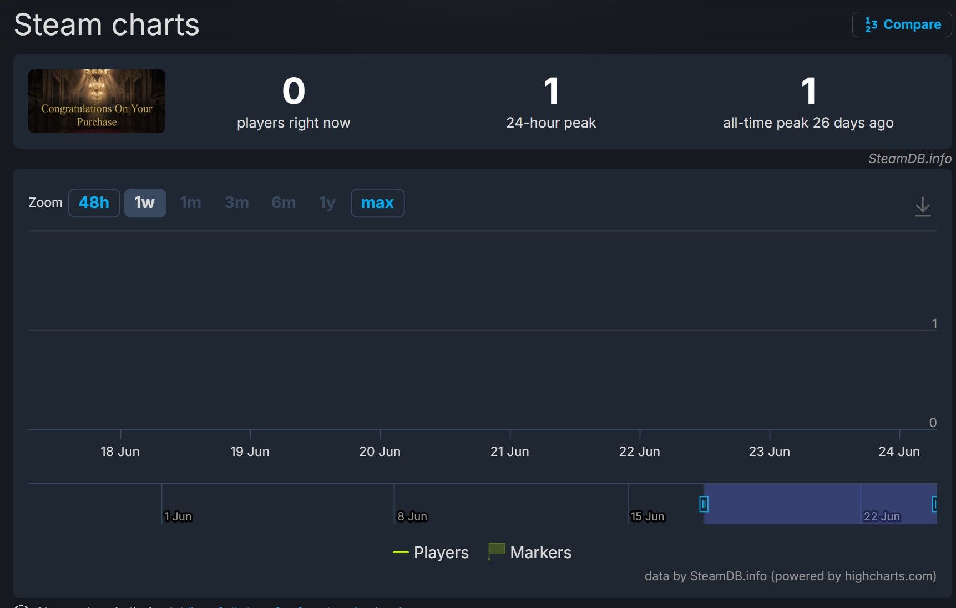This screenshot has width=956, height=608.
Task: Click the right navigator range handle
Action: click(935, 504)
